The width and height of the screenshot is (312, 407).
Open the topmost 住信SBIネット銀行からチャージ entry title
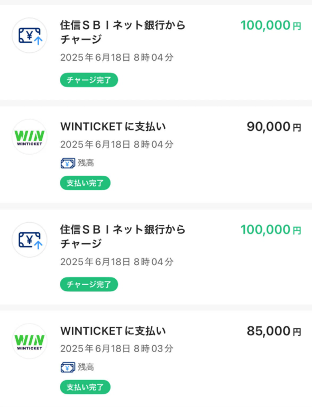[123, 32]
